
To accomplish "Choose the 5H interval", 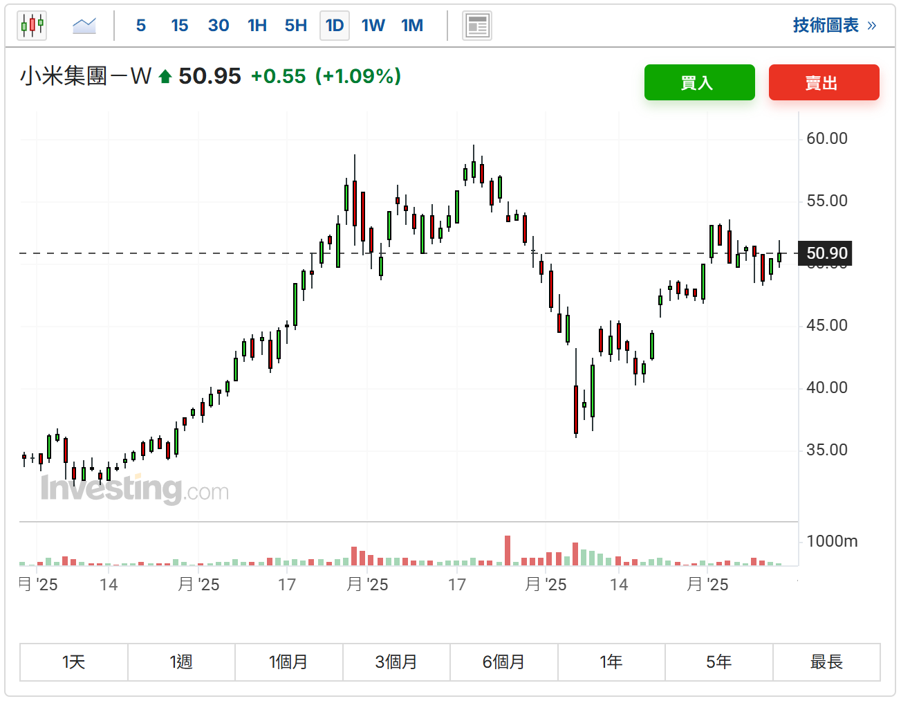I will (x=296, y=26).
